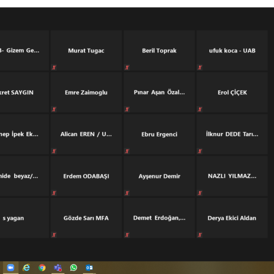274x274 pixels.
Task: Select Erol ÇİÇEK participant name
Action: click(x=232, y=92)
